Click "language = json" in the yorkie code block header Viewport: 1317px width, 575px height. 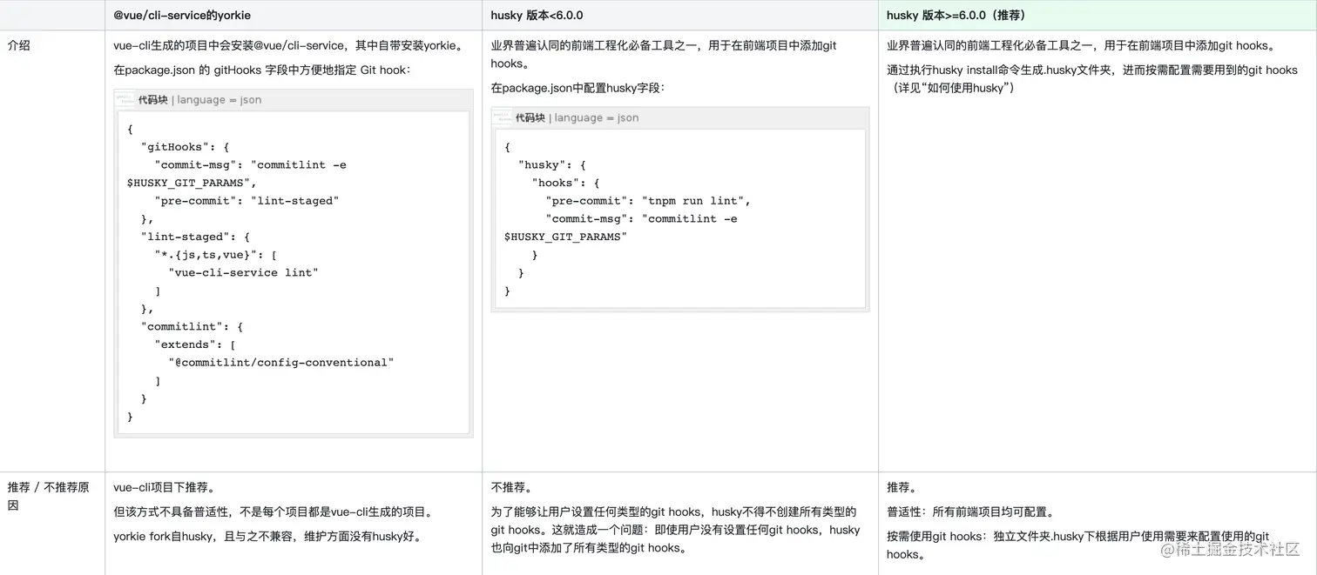coord(219,100)
